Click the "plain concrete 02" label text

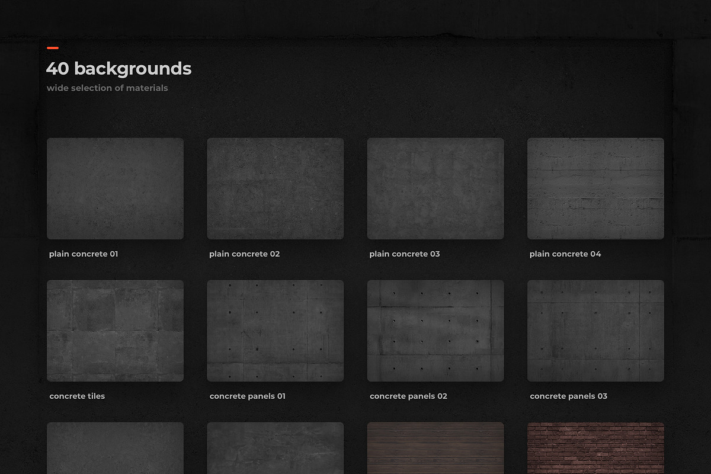(244, 254)
